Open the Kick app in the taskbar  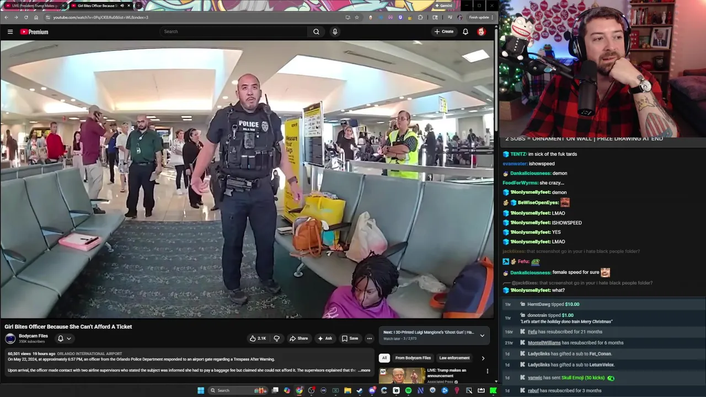[x=493, y=390]
